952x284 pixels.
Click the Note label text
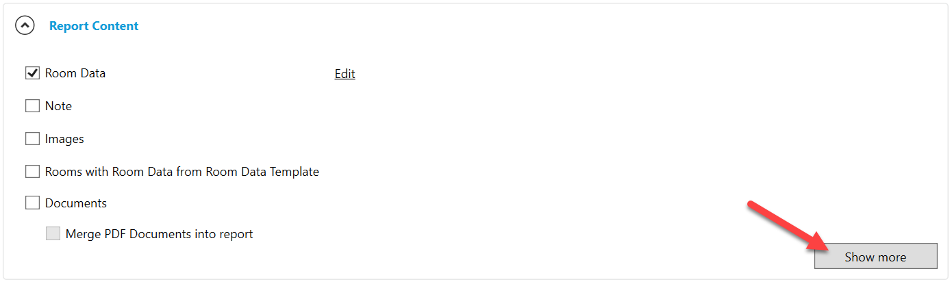click(x=58, y=106)
